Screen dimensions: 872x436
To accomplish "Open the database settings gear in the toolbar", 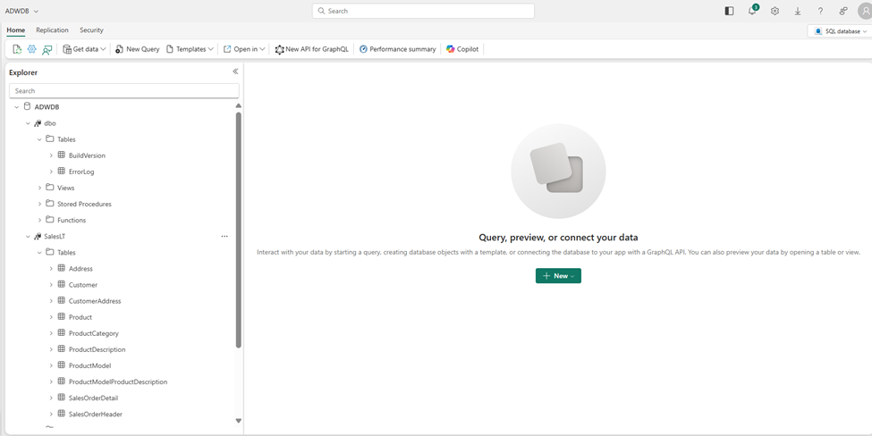I will click(32, 49).
